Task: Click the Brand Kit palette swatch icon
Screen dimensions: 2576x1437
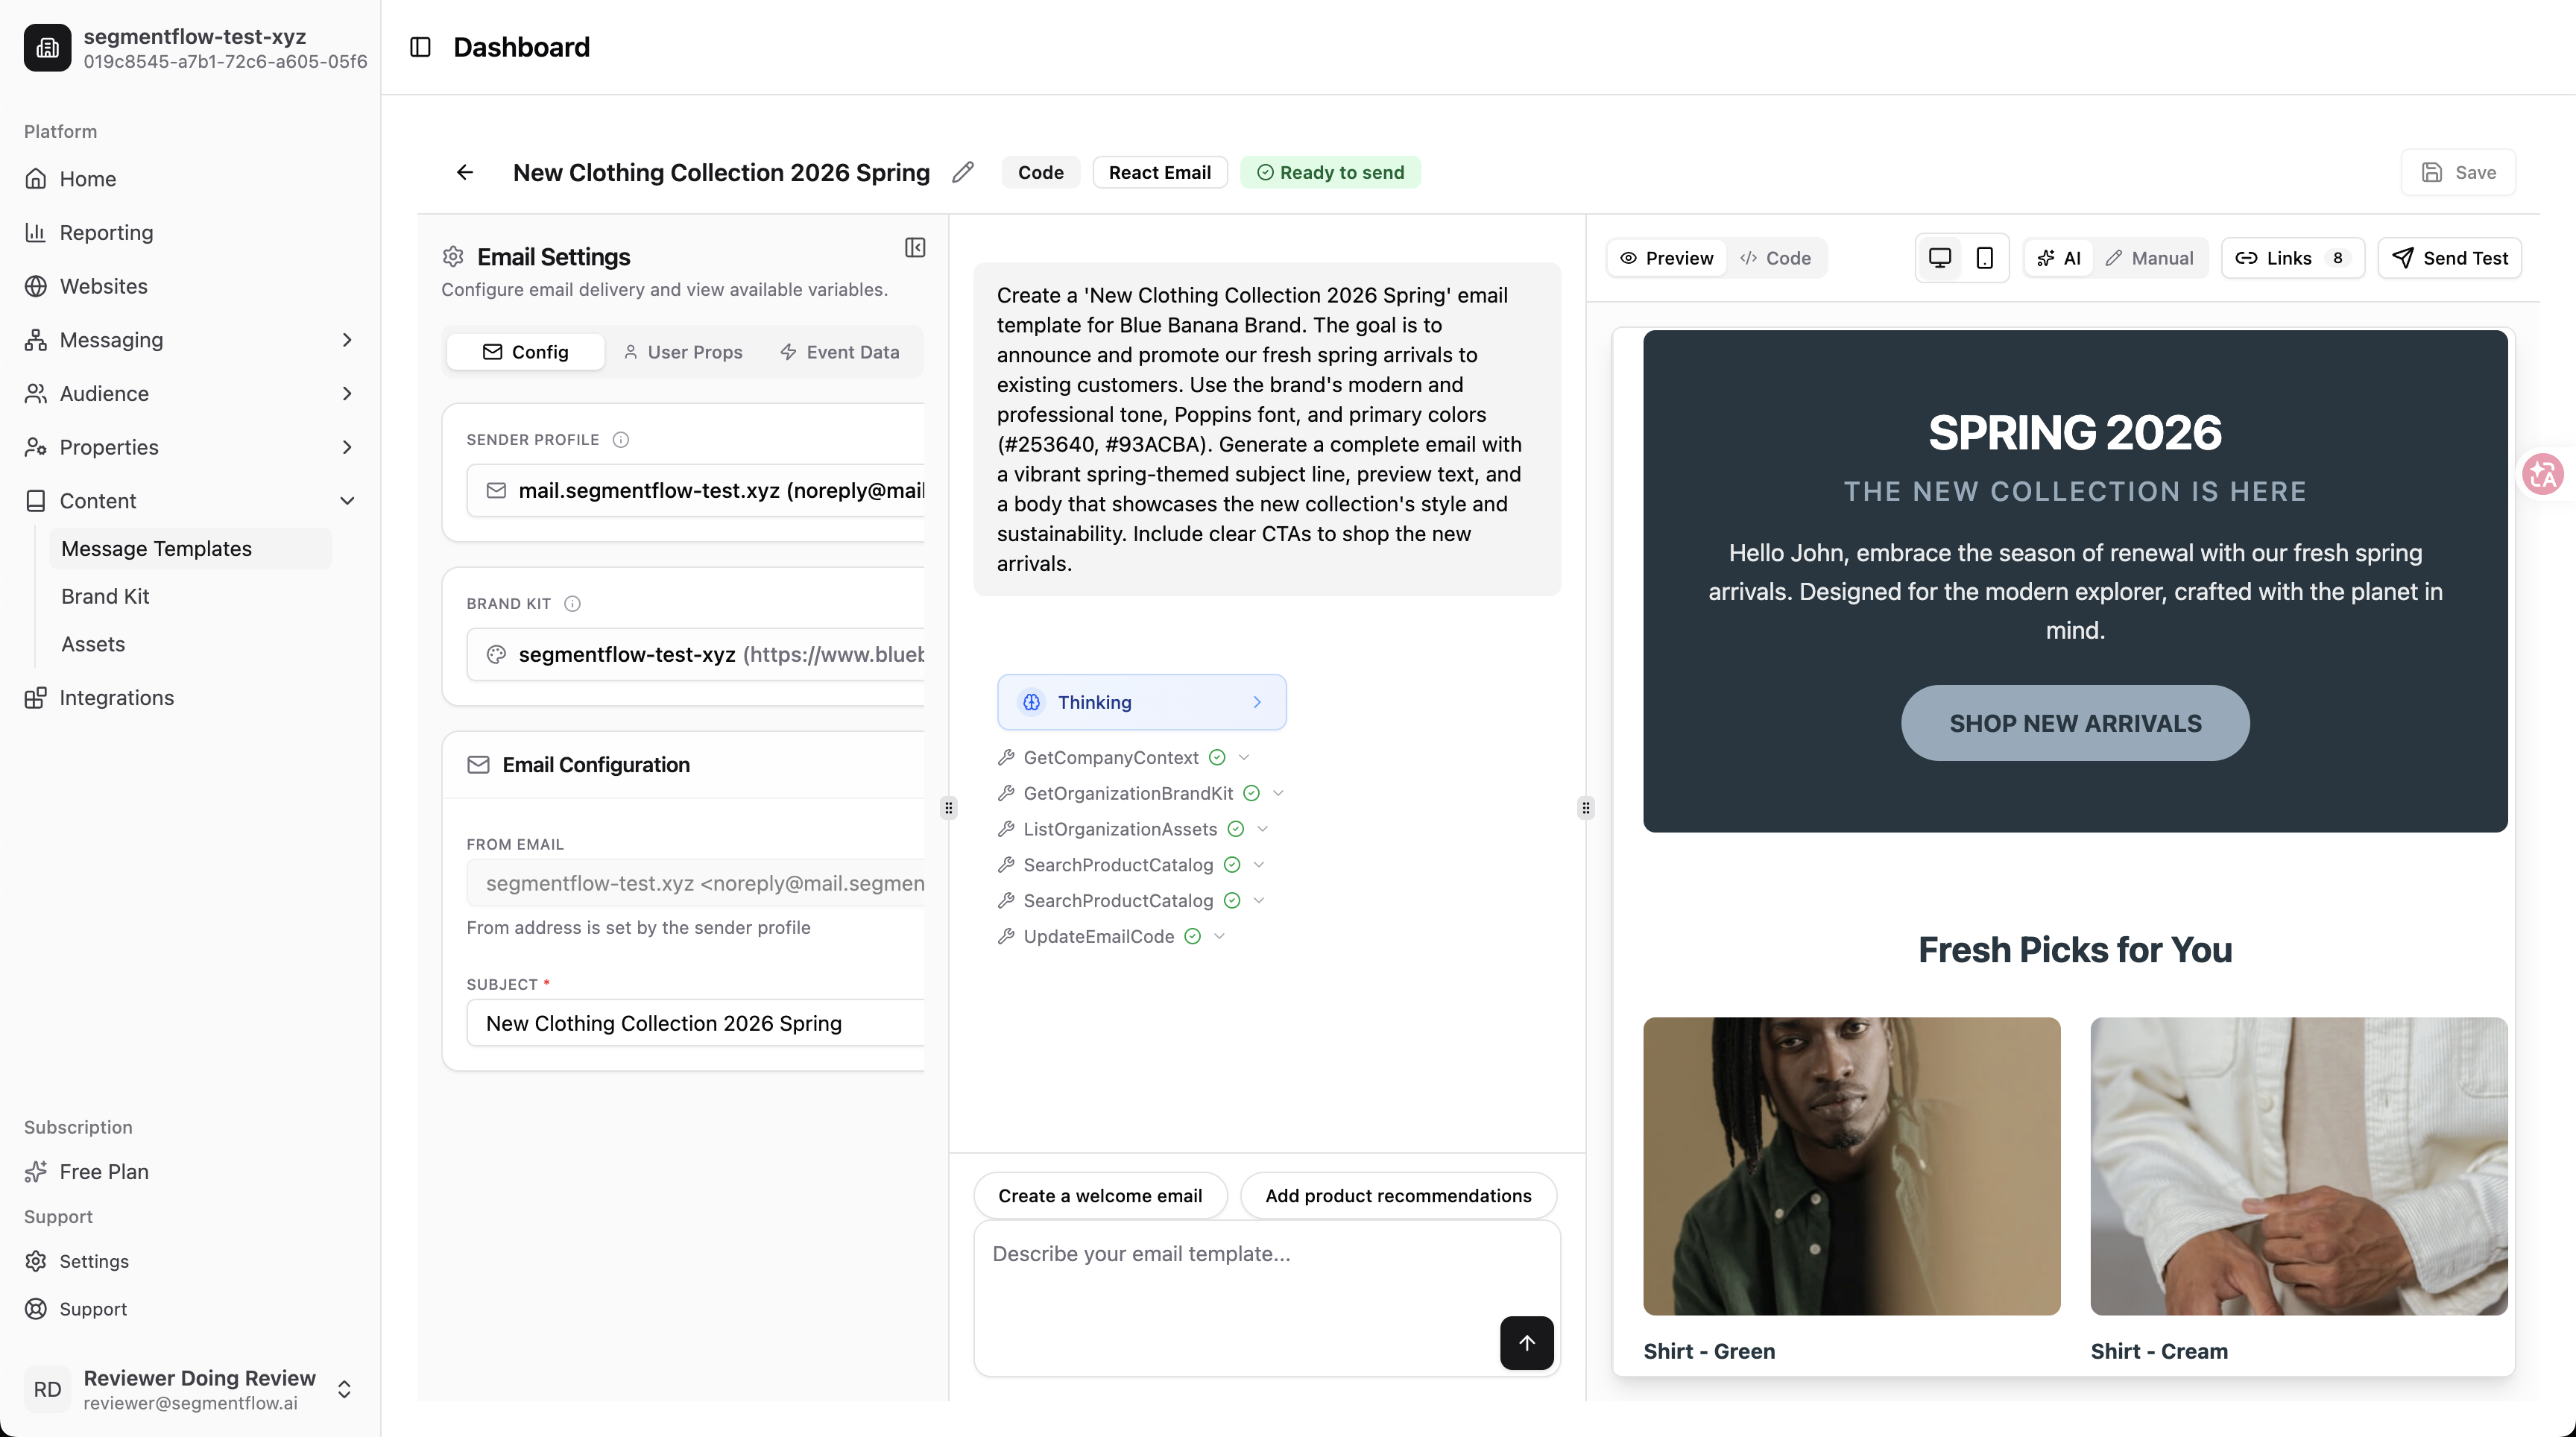Action: click(496, 654)
